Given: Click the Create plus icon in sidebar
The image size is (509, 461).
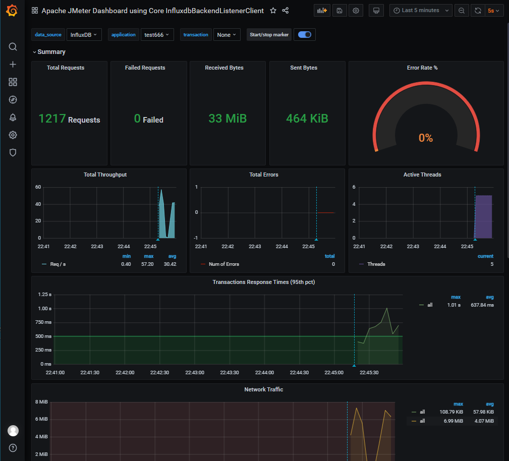Looking at the screenshot, I should tap(13, 64).
